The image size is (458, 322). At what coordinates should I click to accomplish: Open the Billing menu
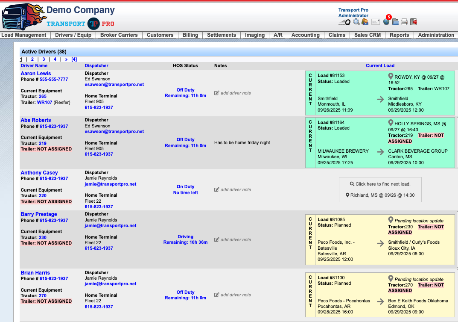[190, 35]
